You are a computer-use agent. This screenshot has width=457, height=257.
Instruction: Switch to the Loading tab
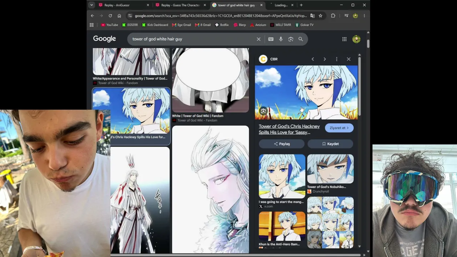point(281,5)
